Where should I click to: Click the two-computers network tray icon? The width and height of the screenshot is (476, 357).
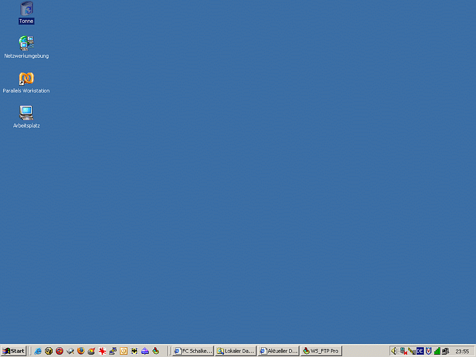click(x=446, y=351)
